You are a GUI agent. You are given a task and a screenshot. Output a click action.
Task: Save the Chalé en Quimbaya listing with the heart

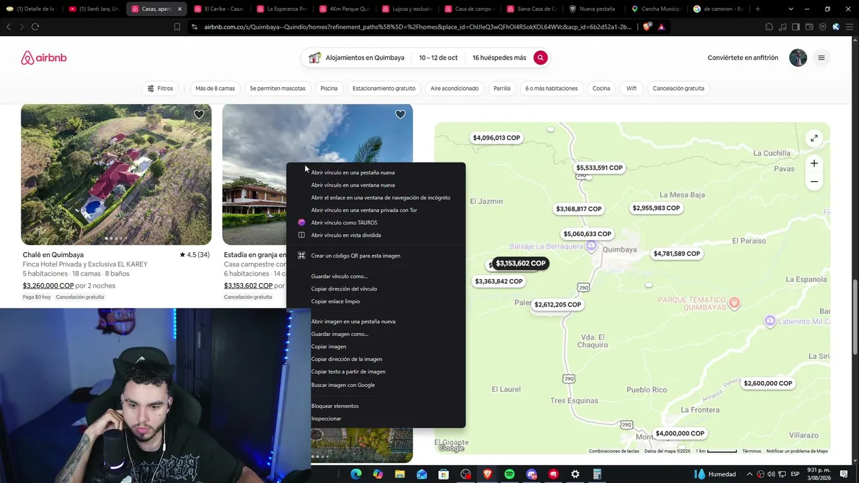tap(199, 115)
